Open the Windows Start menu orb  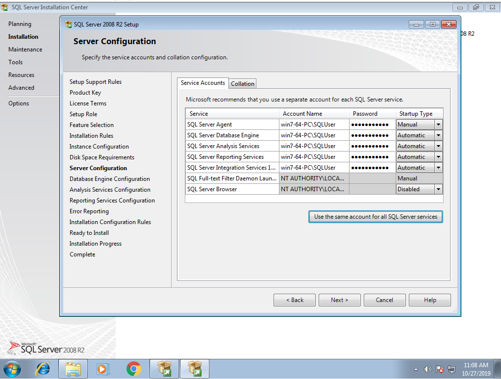[12, 368]
